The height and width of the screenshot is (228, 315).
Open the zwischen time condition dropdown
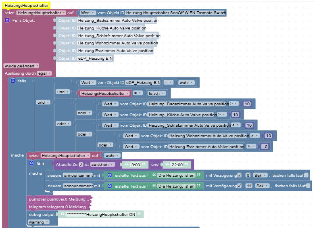pyautogui.click(x=102, y=165)
